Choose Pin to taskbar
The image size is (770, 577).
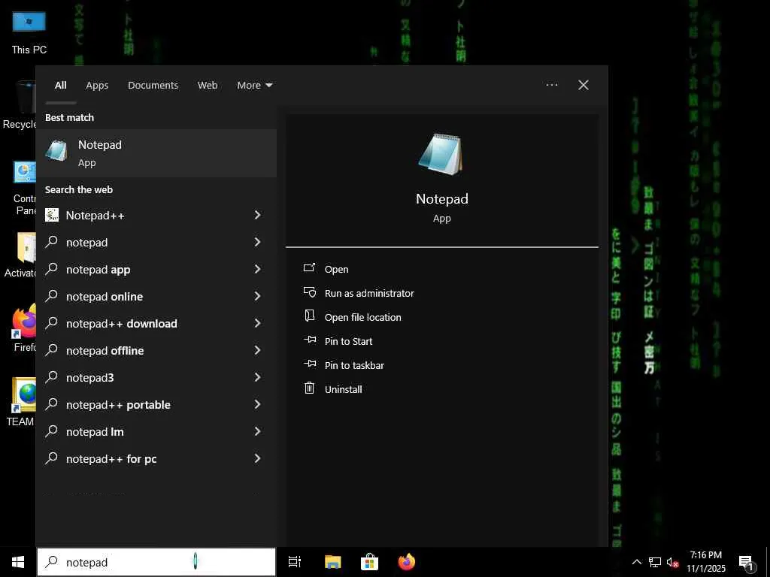coord(355,366)
